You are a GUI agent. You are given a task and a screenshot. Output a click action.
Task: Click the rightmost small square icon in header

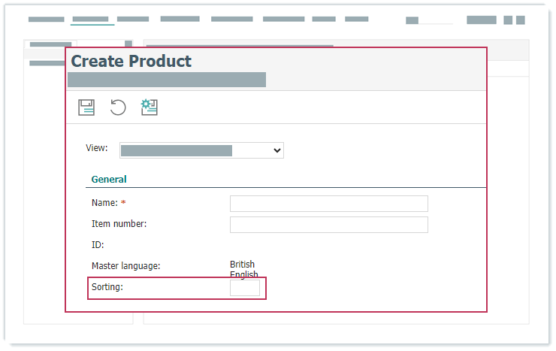tap(520, 20)
